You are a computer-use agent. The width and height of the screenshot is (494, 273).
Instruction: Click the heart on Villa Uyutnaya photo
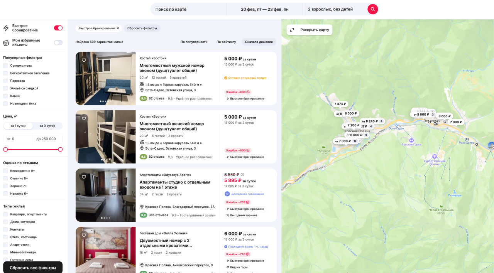pyautogui.click(x=84, y=235)
